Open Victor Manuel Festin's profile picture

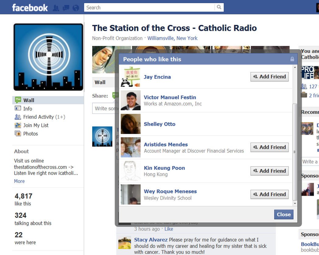click(x=131, y=100)
